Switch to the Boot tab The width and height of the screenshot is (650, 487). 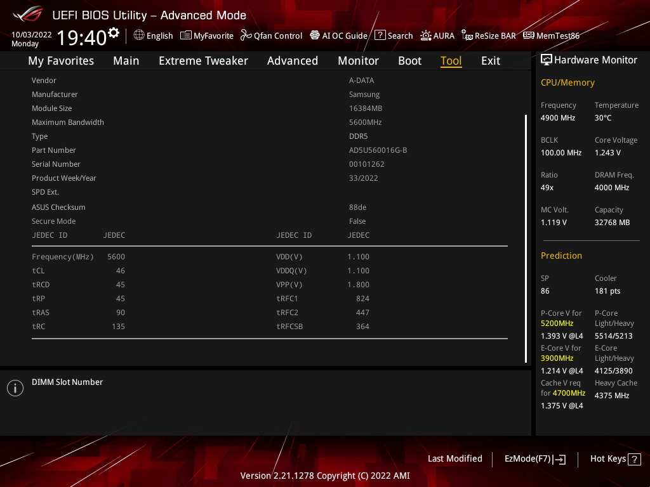click(409, 61)
